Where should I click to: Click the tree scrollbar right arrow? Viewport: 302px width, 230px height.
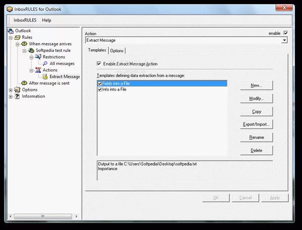point(77,216)
